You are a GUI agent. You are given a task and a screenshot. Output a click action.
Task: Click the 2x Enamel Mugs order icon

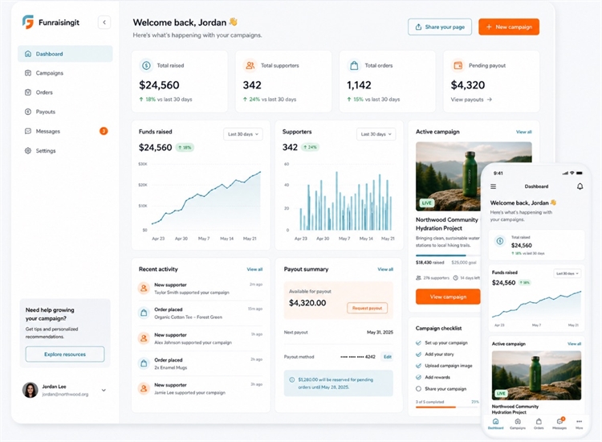point(144,363)
